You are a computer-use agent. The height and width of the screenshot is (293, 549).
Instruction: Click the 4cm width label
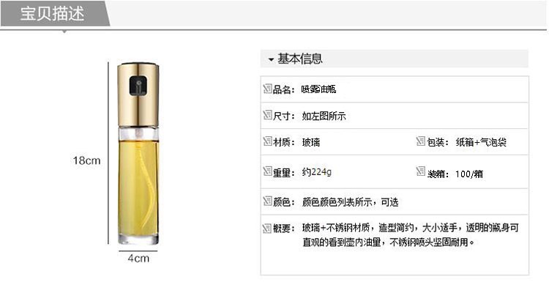tap(138, 259)
